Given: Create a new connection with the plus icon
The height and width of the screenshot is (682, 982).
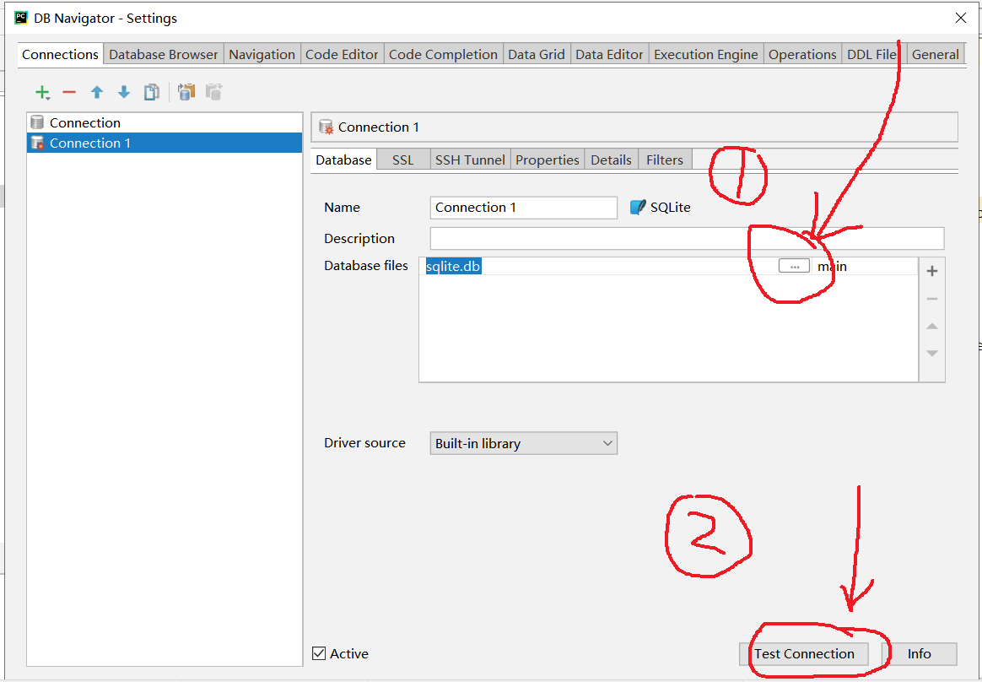Looking at the screenshot, I should [42, 91].
